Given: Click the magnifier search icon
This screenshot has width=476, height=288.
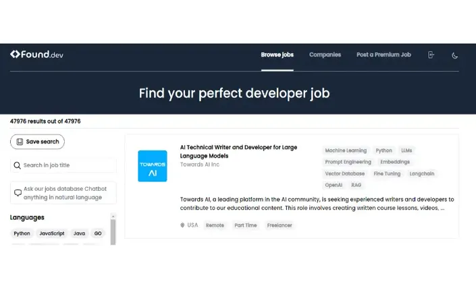Looking at the screenshot, I should (18, 165).
